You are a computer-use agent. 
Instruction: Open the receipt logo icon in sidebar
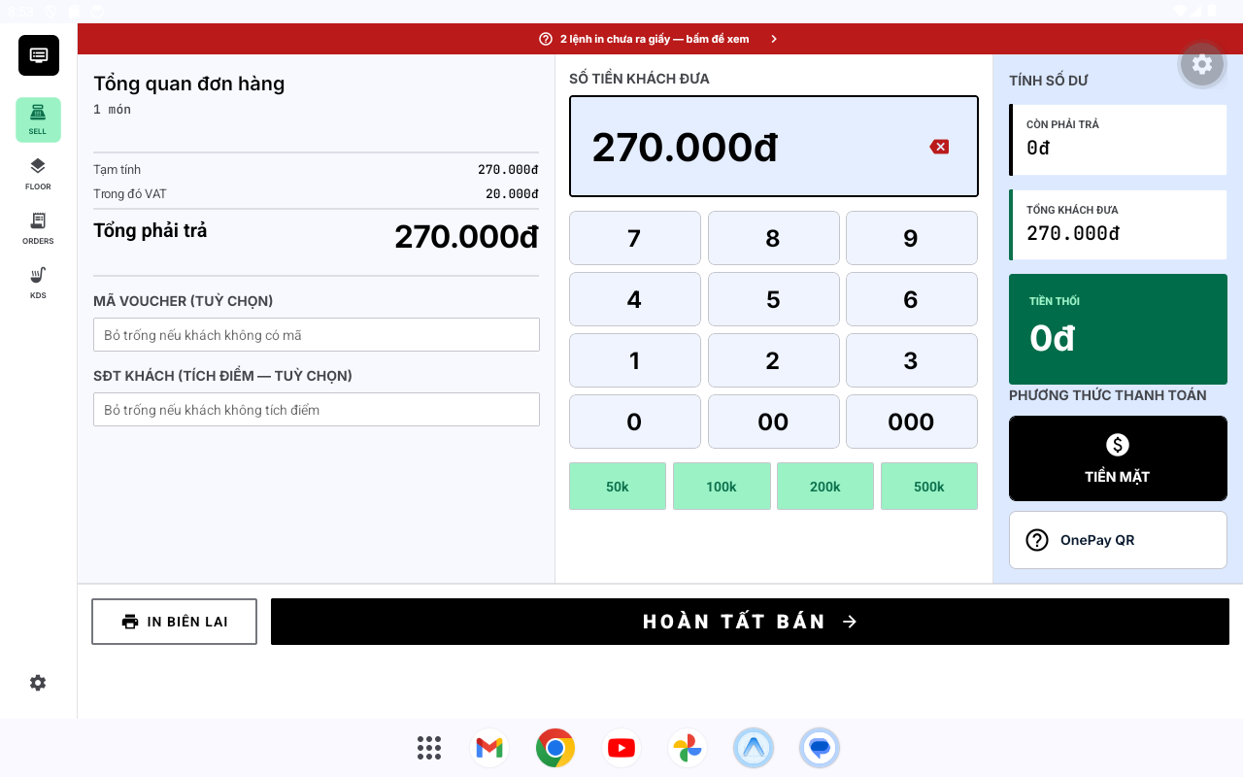(39, 55)
